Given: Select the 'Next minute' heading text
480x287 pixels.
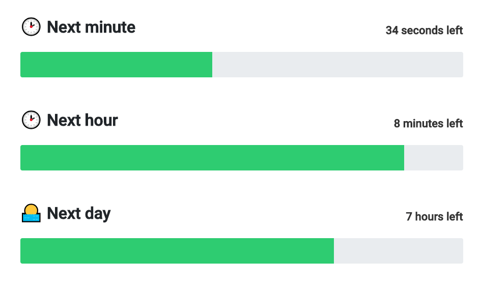Looking at the screenshot, I should (x=91, y=27).
